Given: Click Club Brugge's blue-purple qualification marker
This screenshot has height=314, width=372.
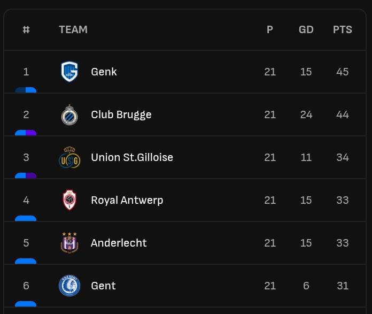Looking at the screenshot, I should (x=26, y=133).
